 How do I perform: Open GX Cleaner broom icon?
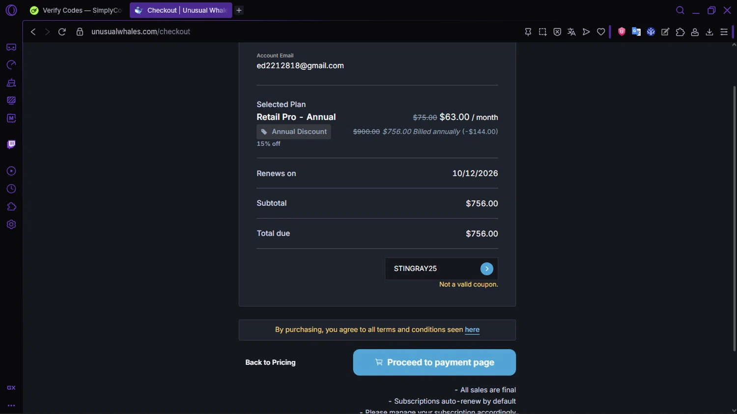(11, 83)
